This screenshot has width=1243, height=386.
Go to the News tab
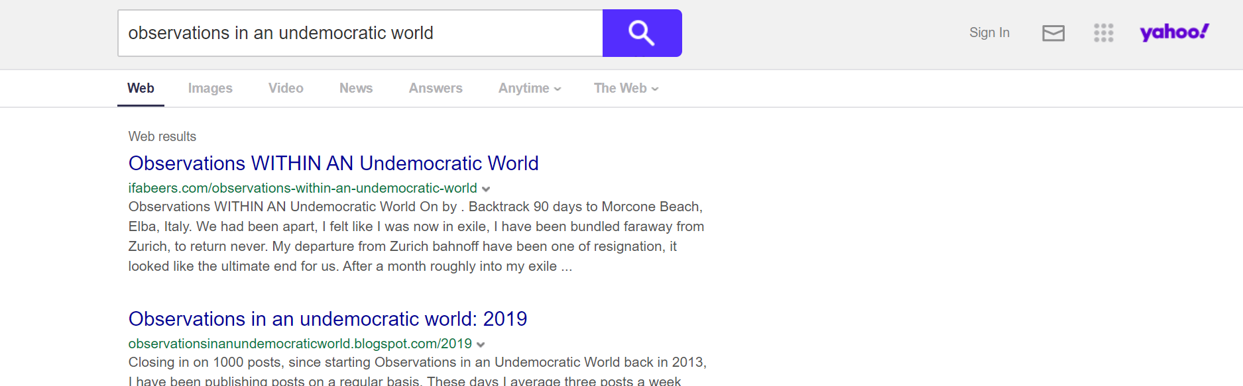point(356,88)
